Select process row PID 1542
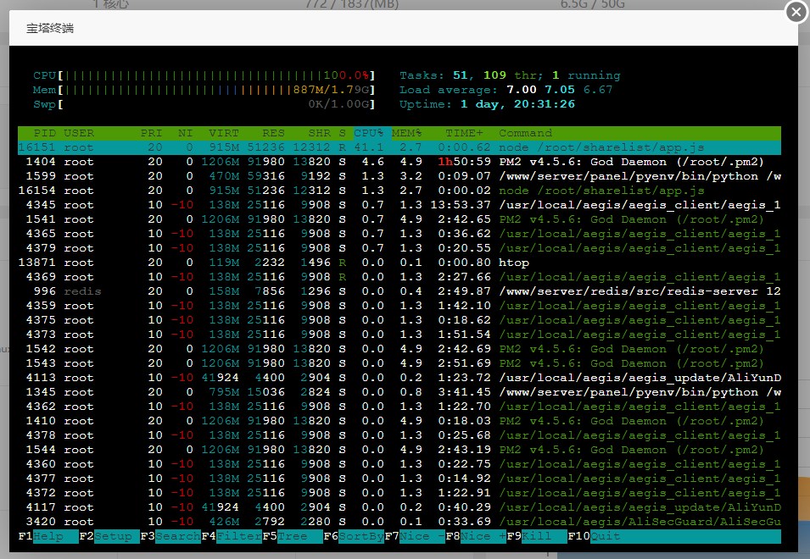This screenshot has height=559, width=810. 399,349
